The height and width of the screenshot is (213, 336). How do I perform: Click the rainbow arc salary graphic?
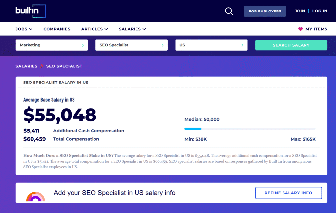click(35, 197)
